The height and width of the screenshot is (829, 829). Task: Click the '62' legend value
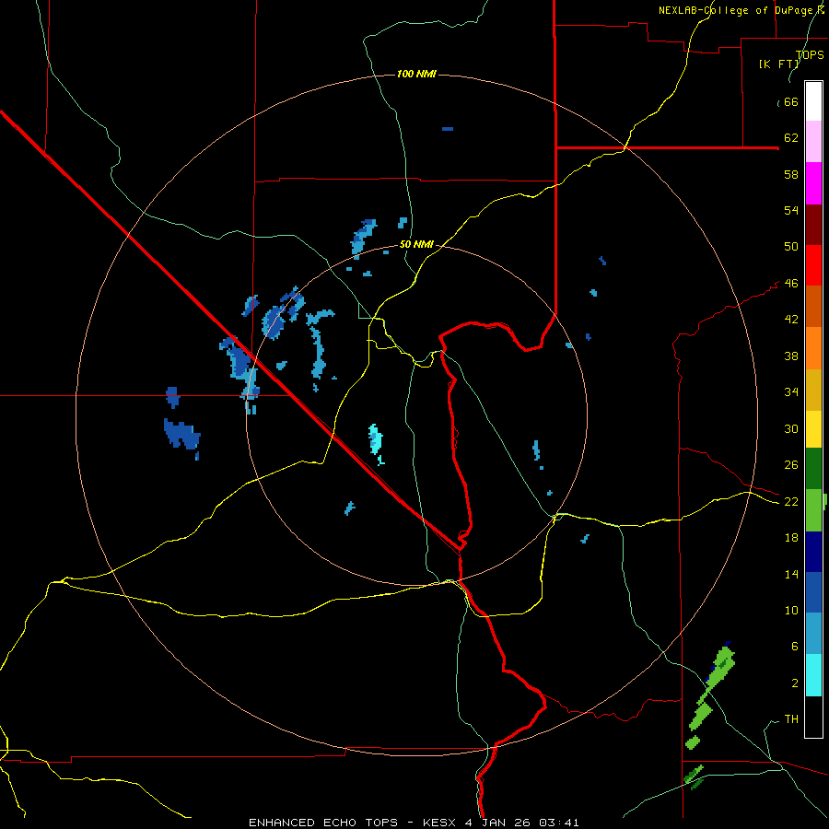coord(791,138)
